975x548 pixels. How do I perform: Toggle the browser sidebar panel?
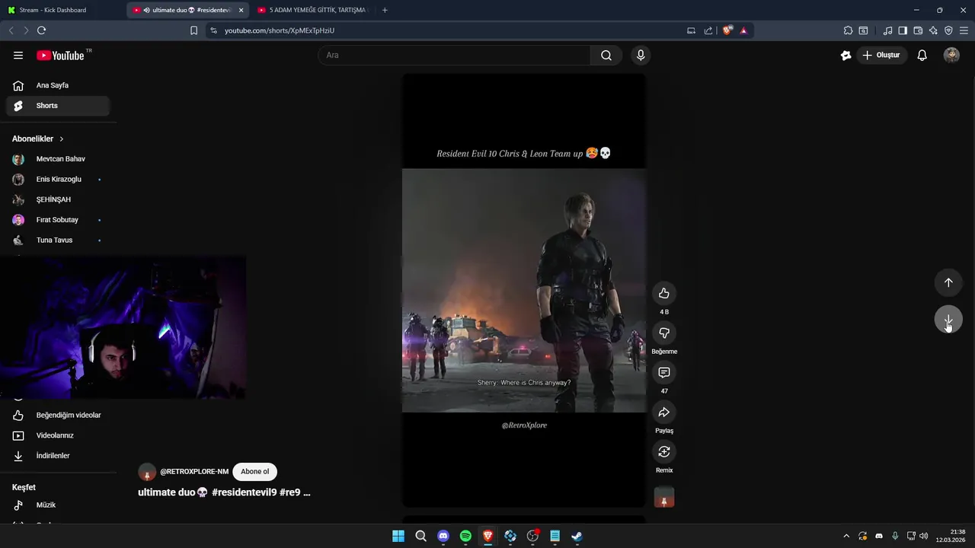tap(903, 30)
